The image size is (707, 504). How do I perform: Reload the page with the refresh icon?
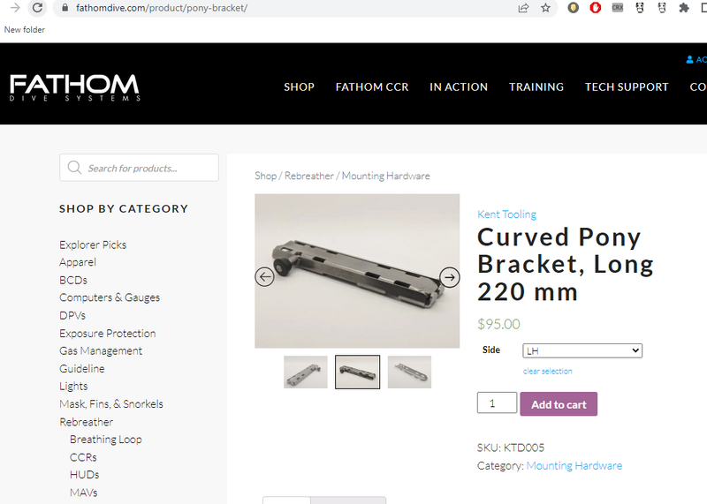coord(37,8)
